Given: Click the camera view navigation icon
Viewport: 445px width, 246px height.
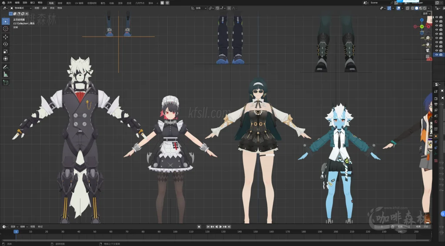Looking at the screenshot, I should [428, 50].
